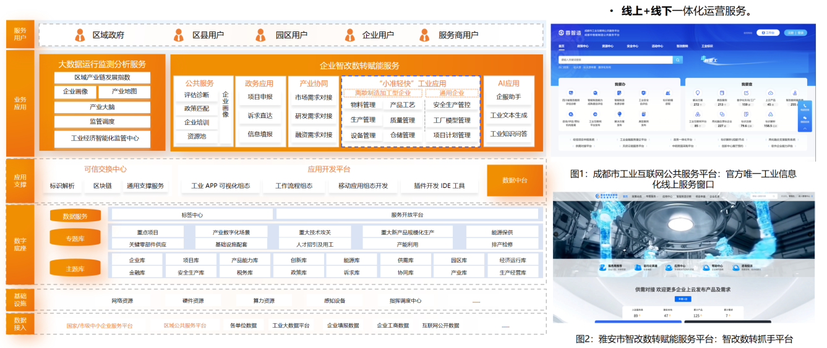Click the blue 申请入驻 button
The width and height of the screenshot is (827, 348).
tap(682, 299)
